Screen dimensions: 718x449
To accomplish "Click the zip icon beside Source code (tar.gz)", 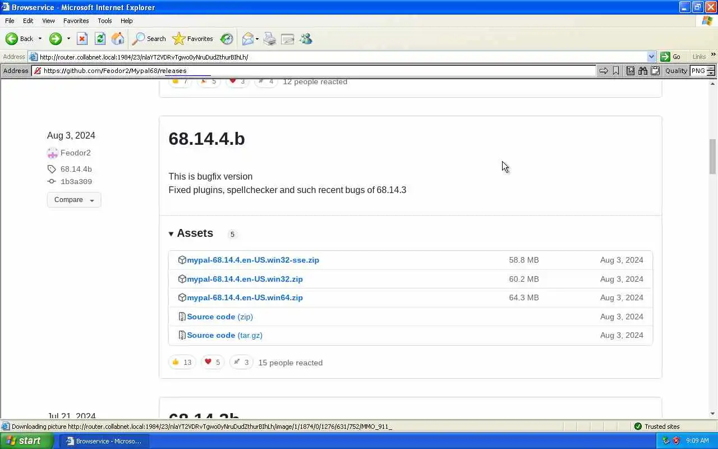I will point(182,336).
